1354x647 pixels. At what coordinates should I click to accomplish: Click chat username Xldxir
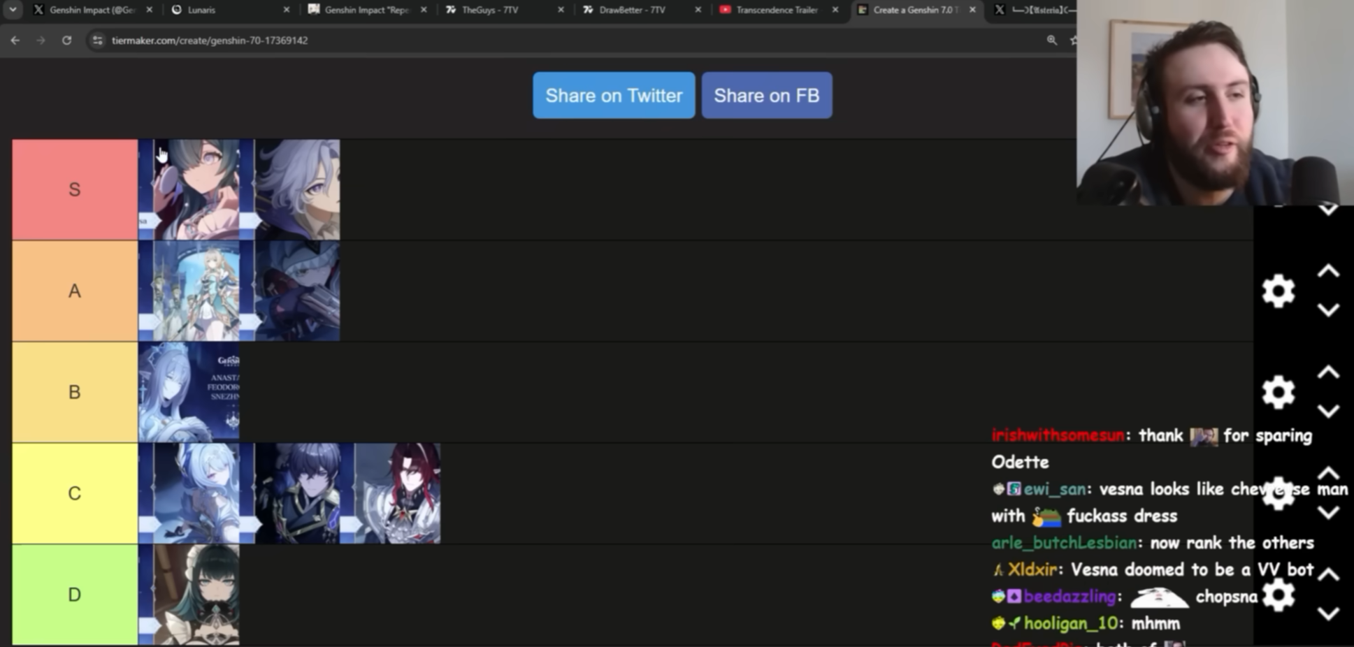(x=1032, y=569)
